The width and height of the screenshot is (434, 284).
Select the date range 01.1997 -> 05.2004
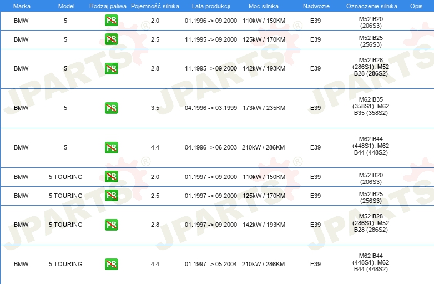(211, 264)
